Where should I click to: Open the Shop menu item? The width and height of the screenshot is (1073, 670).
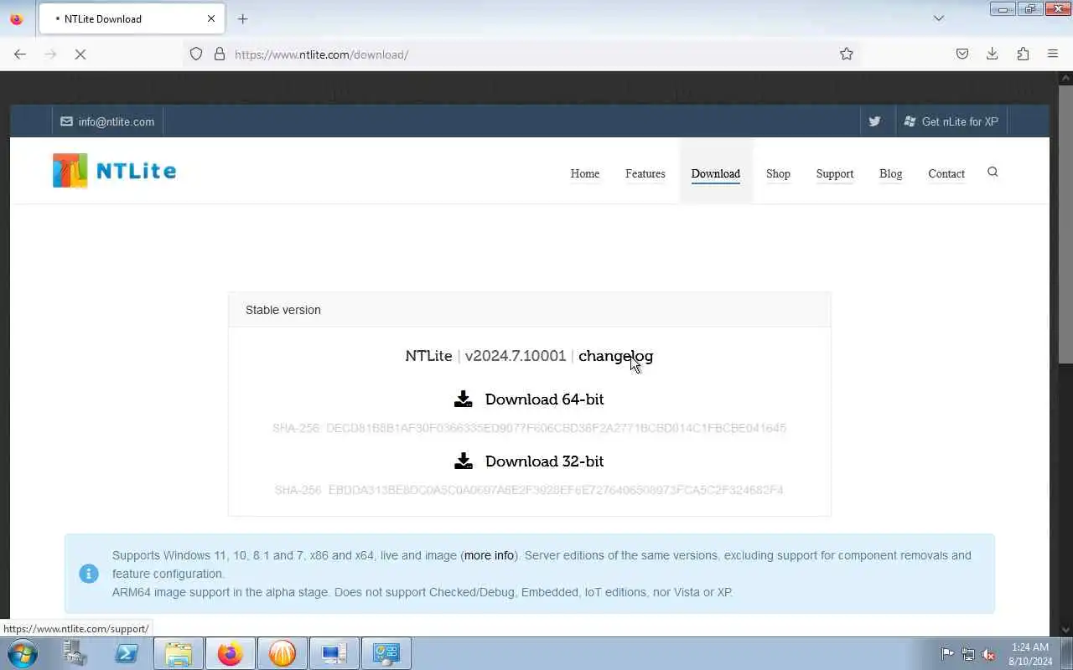[x=778, y=173]
